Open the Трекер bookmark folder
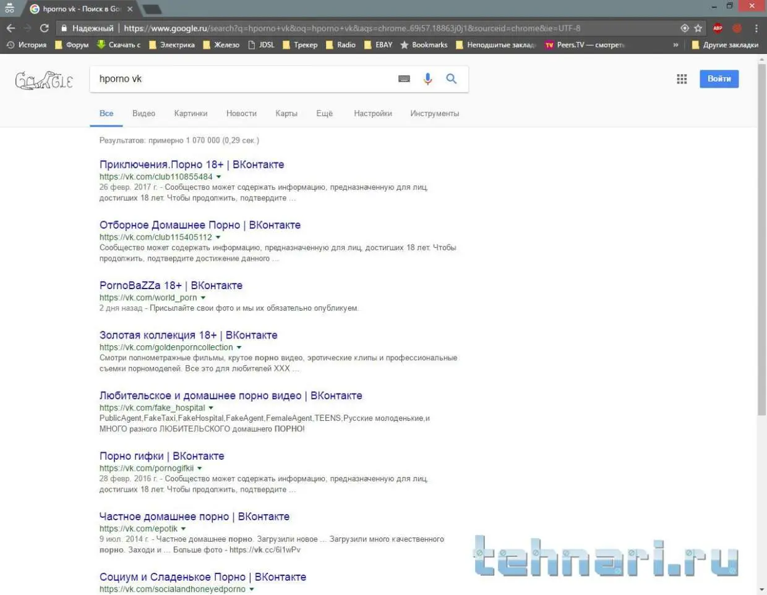 click(x=300, y=44)
